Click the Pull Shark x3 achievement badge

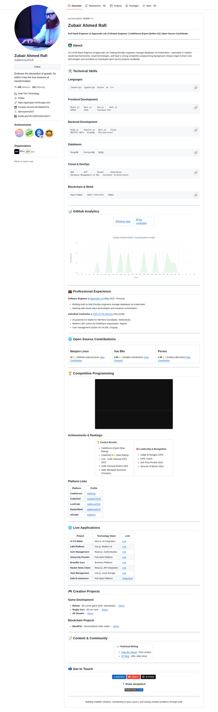[39, 133]
